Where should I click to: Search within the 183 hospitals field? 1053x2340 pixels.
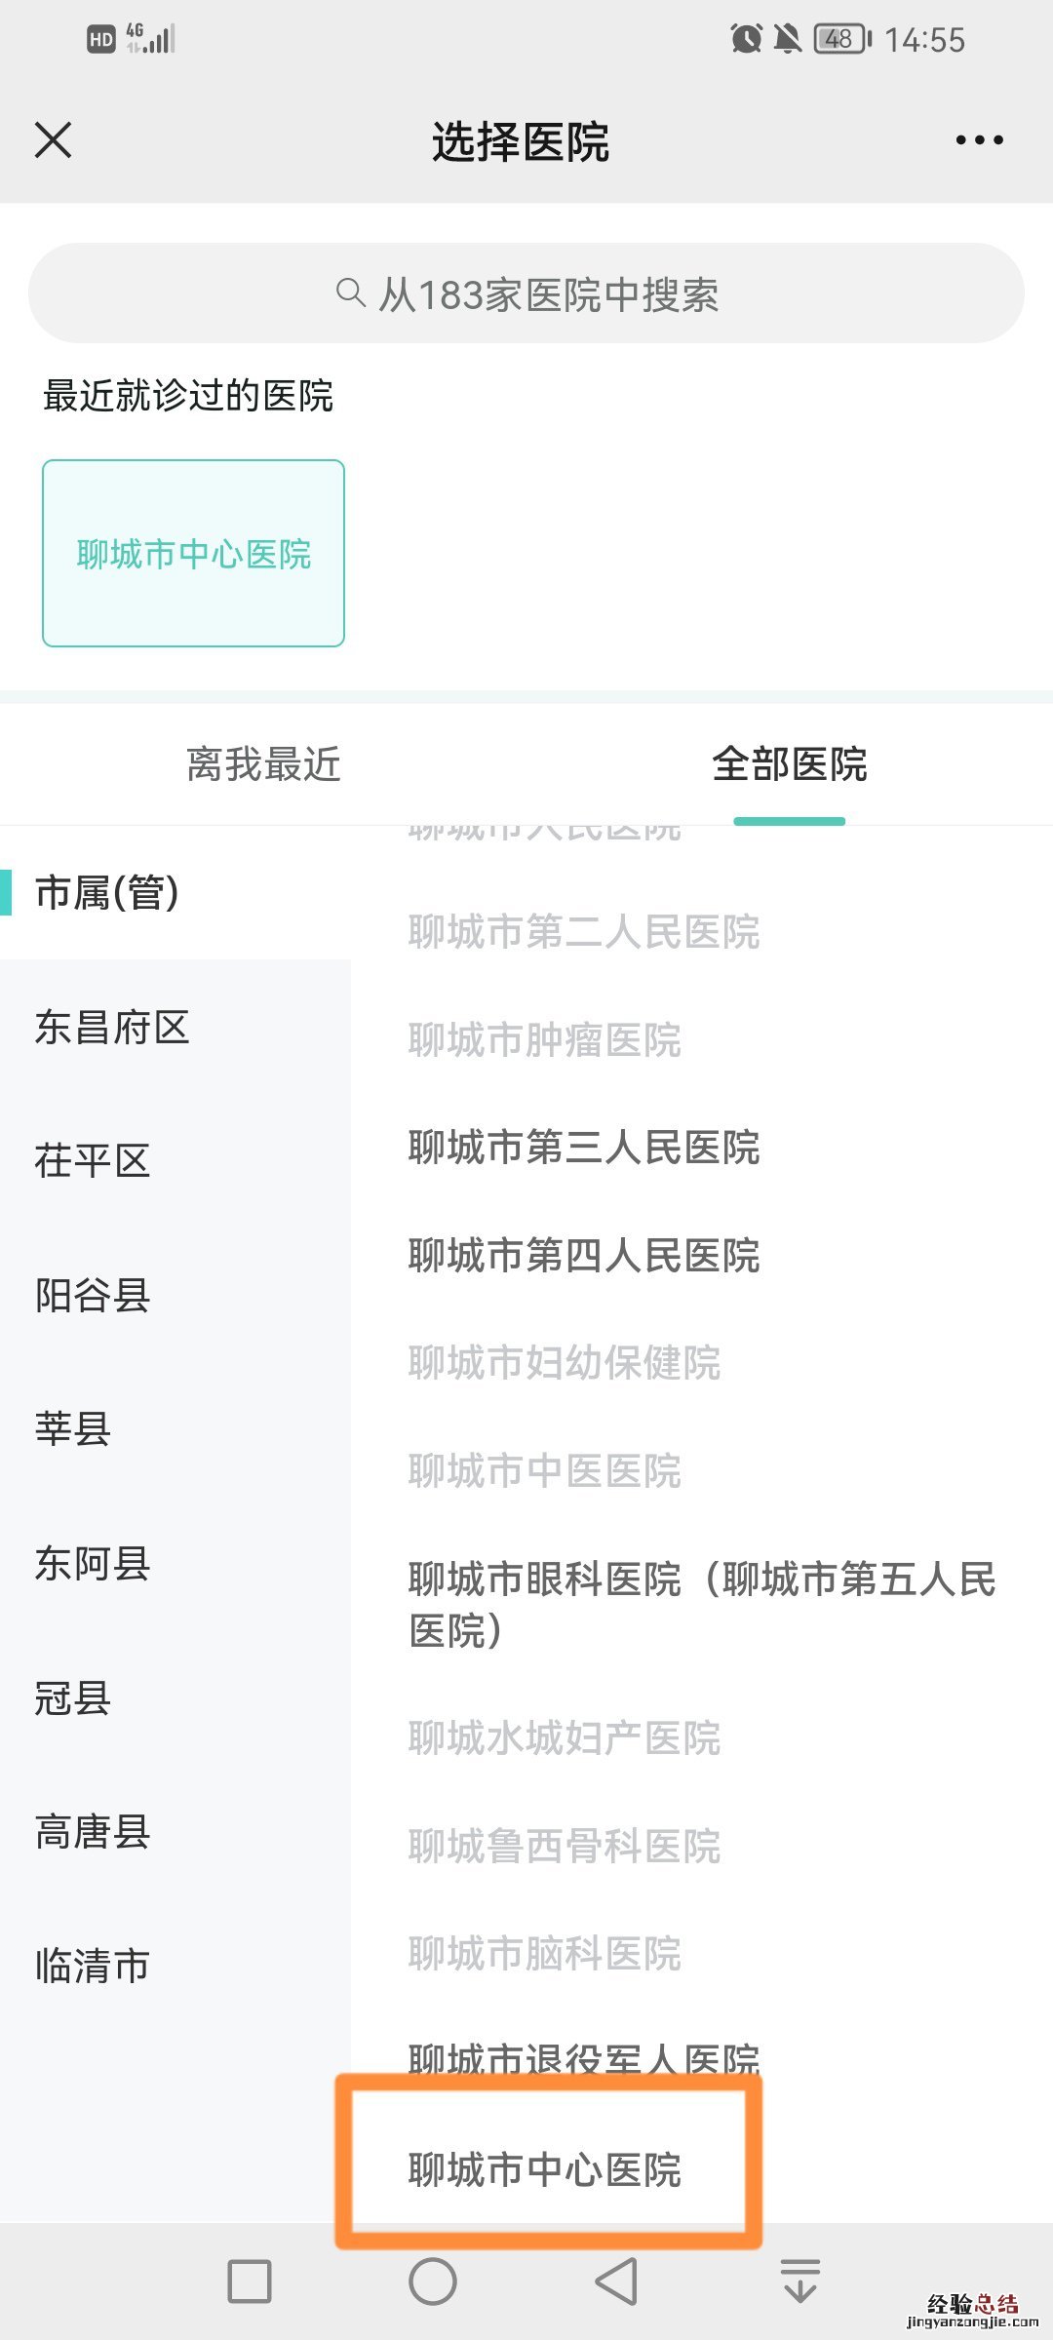(x=547, y=293)
